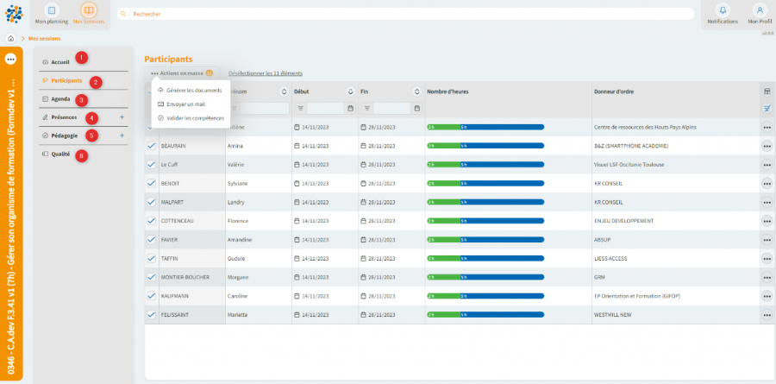Expand the Présences section with plus
This screenshot has width=776, height=384.
click(x=122, y=117)
